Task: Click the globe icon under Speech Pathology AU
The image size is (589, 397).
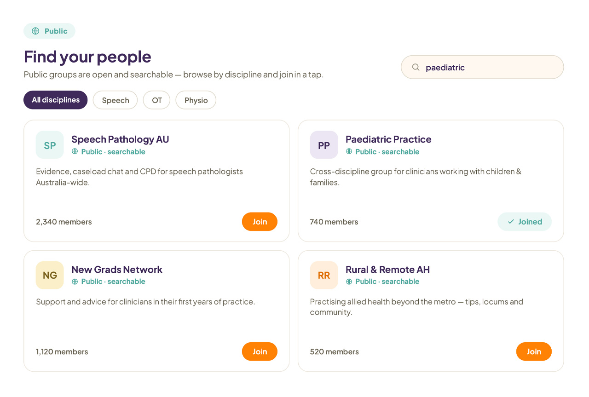Action: (75, 151)
